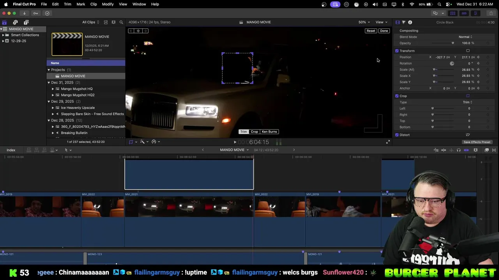
Task: Toggle the Timeline panel button in toolbar
Action: (464, 13)
